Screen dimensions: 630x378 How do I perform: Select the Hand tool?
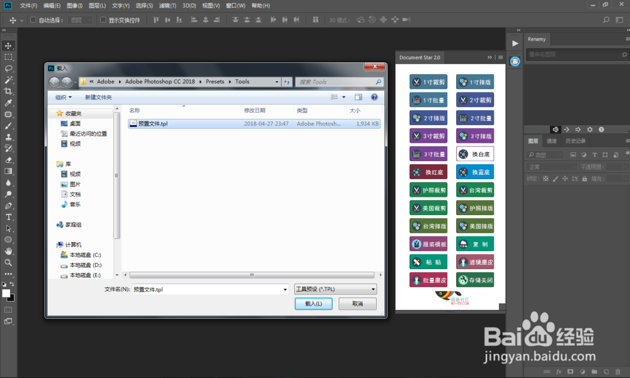(8, 251)
